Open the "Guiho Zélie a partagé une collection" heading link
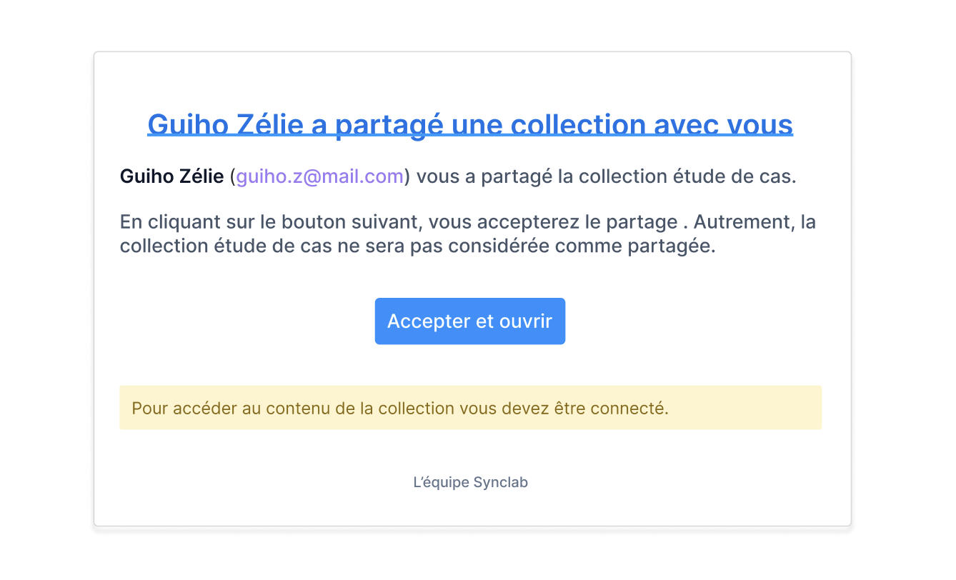The width and height of the screenshot is (956, 580). click(469, 124)
